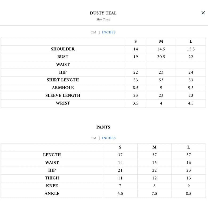
Task: Click the Size Chart subtitle text
Action: click(x=103, y=19)
